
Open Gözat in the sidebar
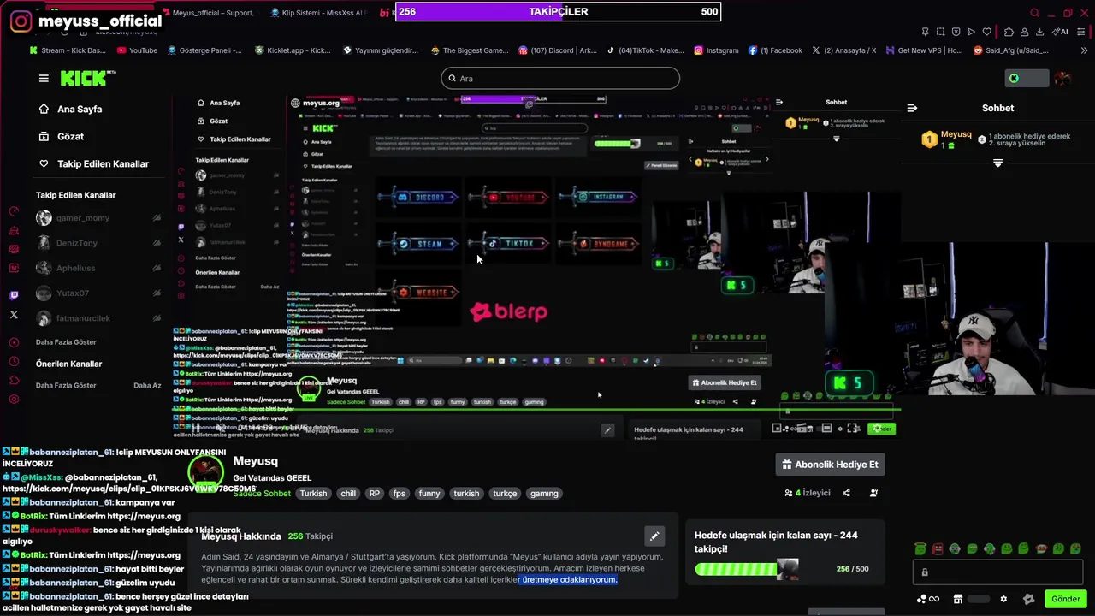point(61,137)
